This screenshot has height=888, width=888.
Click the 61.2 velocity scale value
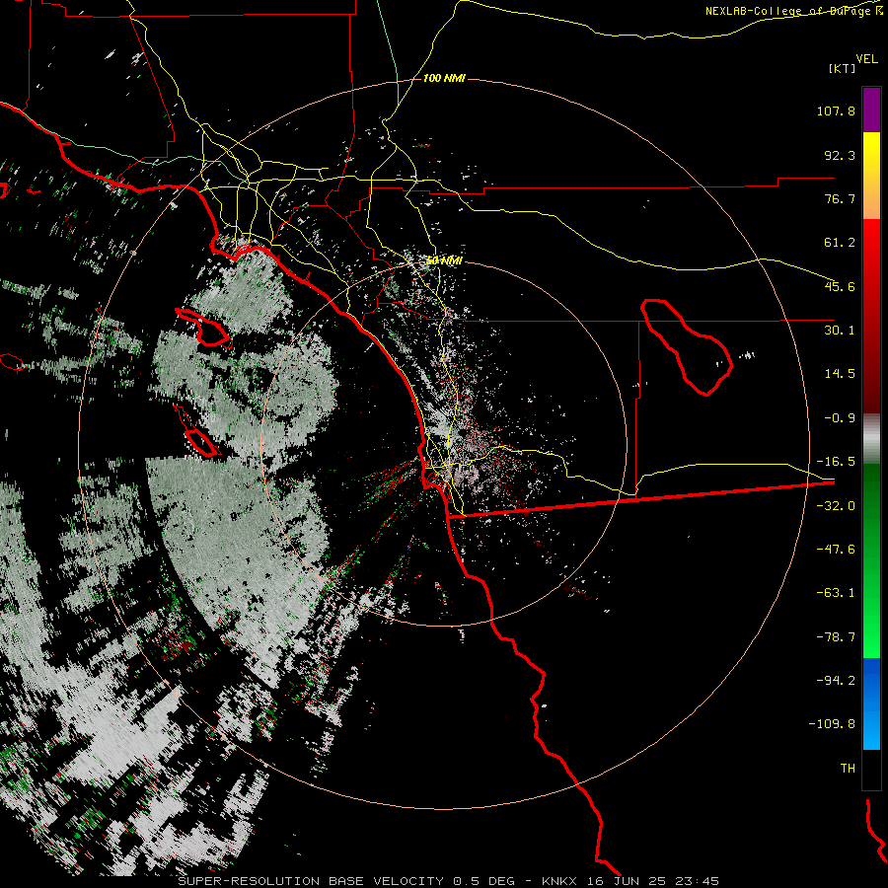click(840, 243)
